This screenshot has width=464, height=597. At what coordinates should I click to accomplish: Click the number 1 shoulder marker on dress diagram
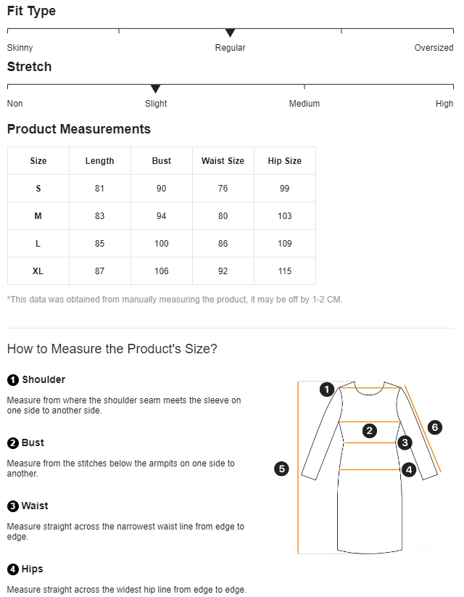click(327, 390)
